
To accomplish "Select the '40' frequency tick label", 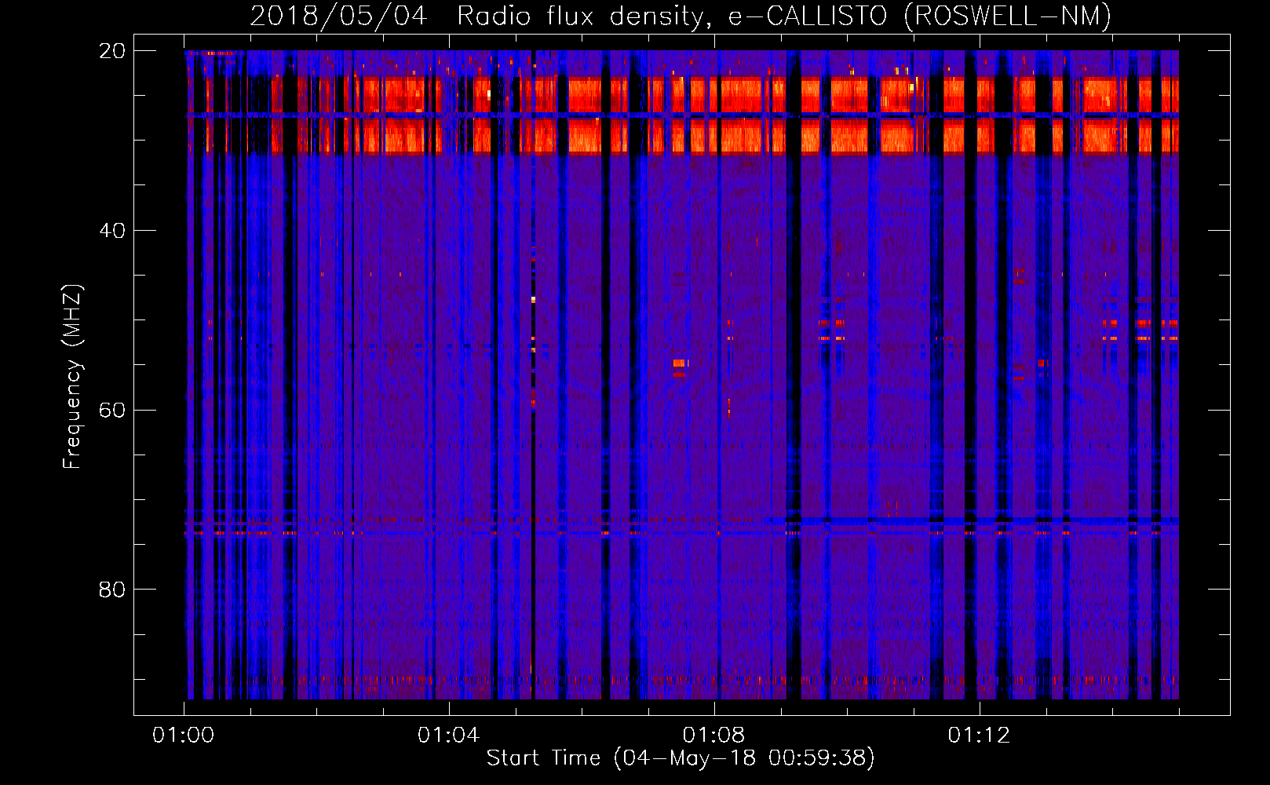I will click(x=112, y=231).
